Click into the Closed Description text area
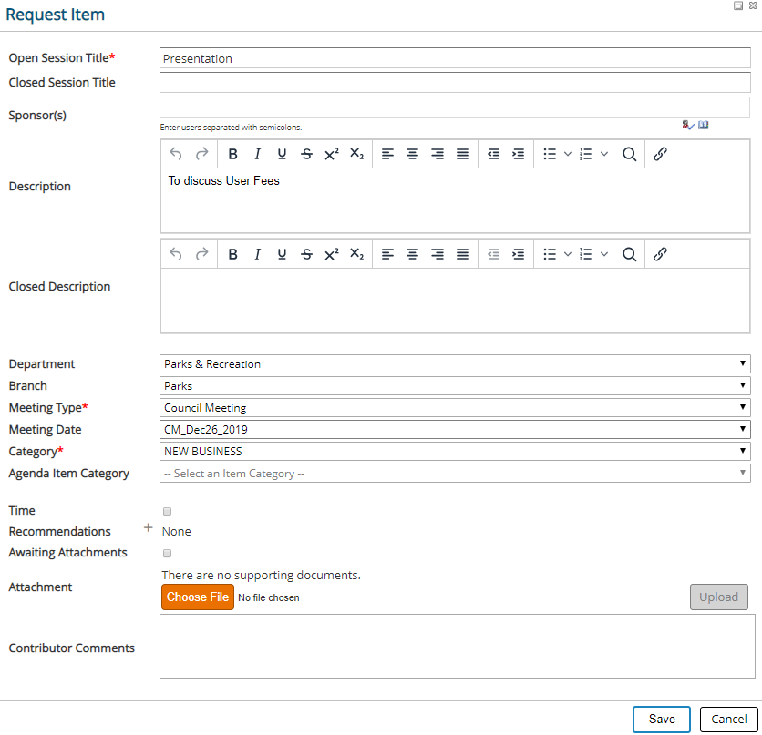Image resolution: width=762 pixels, height=735 pixels. pyautogui.click(x=455, y=301)
